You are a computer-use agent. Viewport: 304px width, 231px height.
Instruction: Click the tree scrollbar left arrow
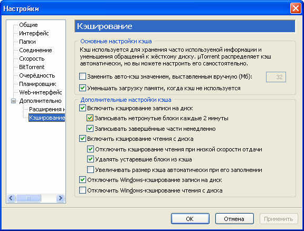[x=11, y=198]
